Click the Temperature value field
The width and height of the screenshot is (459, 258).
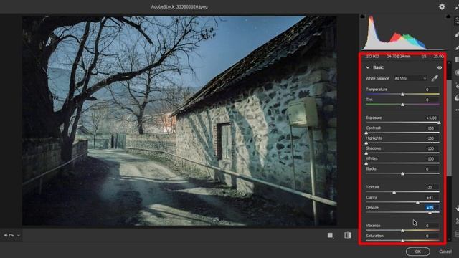coord(432,90)
